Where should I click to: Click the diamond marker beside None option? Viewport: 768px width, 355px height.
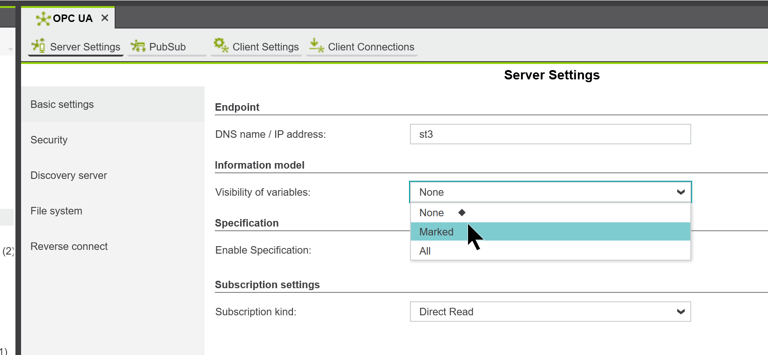462,213
